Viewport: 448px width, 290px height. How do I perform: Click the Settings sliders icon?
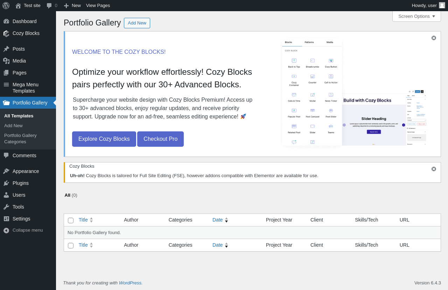click(6, 219)
